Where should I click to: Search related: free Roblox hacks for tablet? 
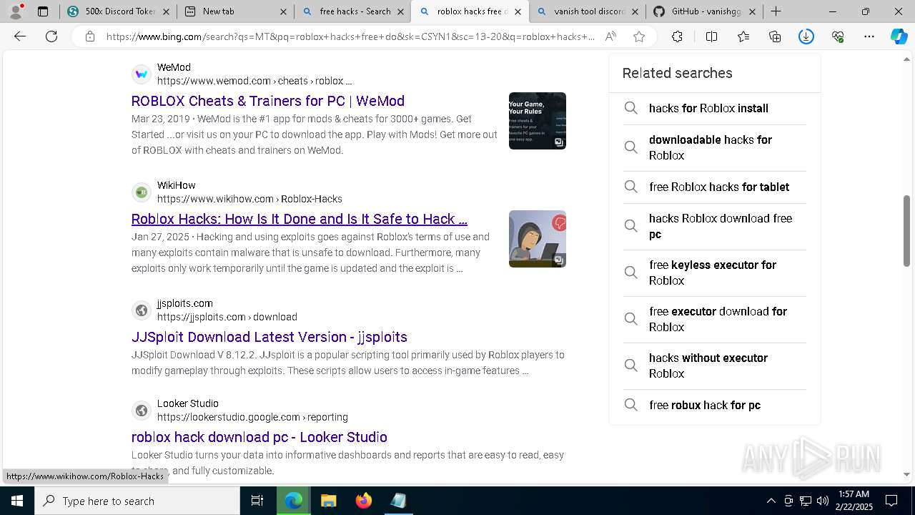point(715,187)
